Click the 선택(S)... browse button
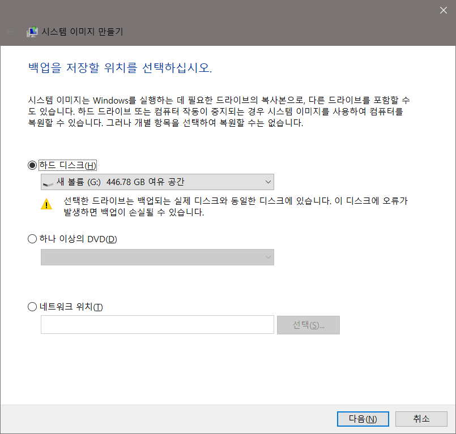Screen dimensions: 456x434 [308, 325]
